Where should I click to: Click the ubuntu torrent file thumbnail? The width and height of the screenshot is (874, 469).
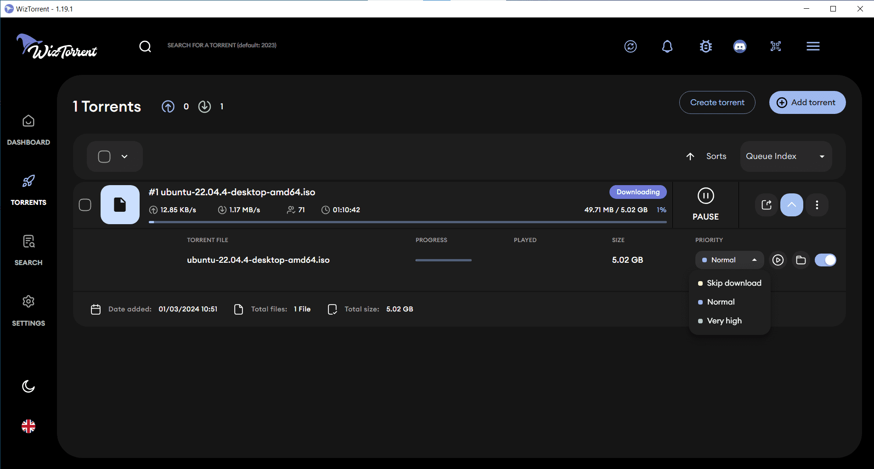coord(120,205)
